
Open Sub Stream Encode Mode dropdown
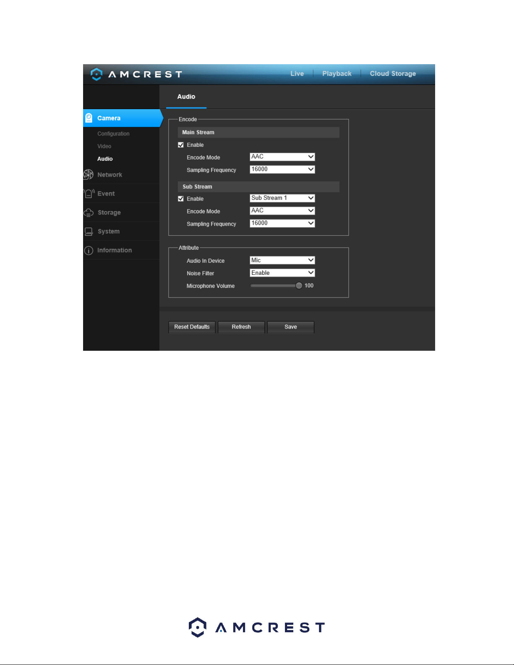pyautogui.click(x=282, y=211)
